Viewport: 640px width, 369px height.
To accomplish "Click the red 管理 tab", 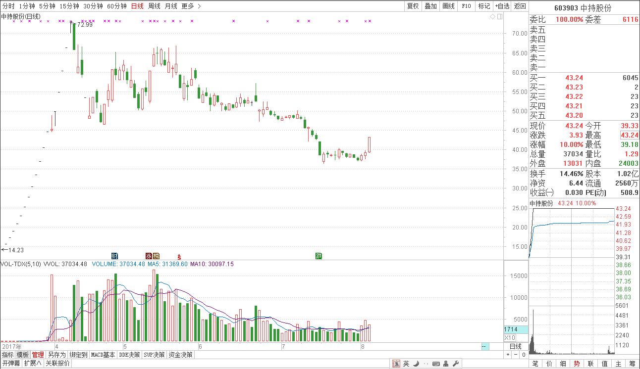I will [38, 355].
